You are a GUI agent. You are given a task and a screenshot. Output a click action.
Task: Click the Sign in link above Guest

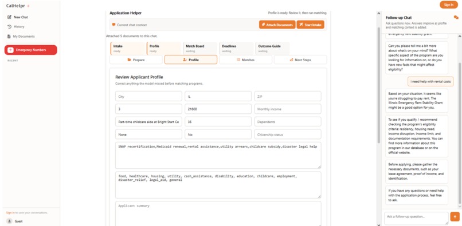pos(10,212)
